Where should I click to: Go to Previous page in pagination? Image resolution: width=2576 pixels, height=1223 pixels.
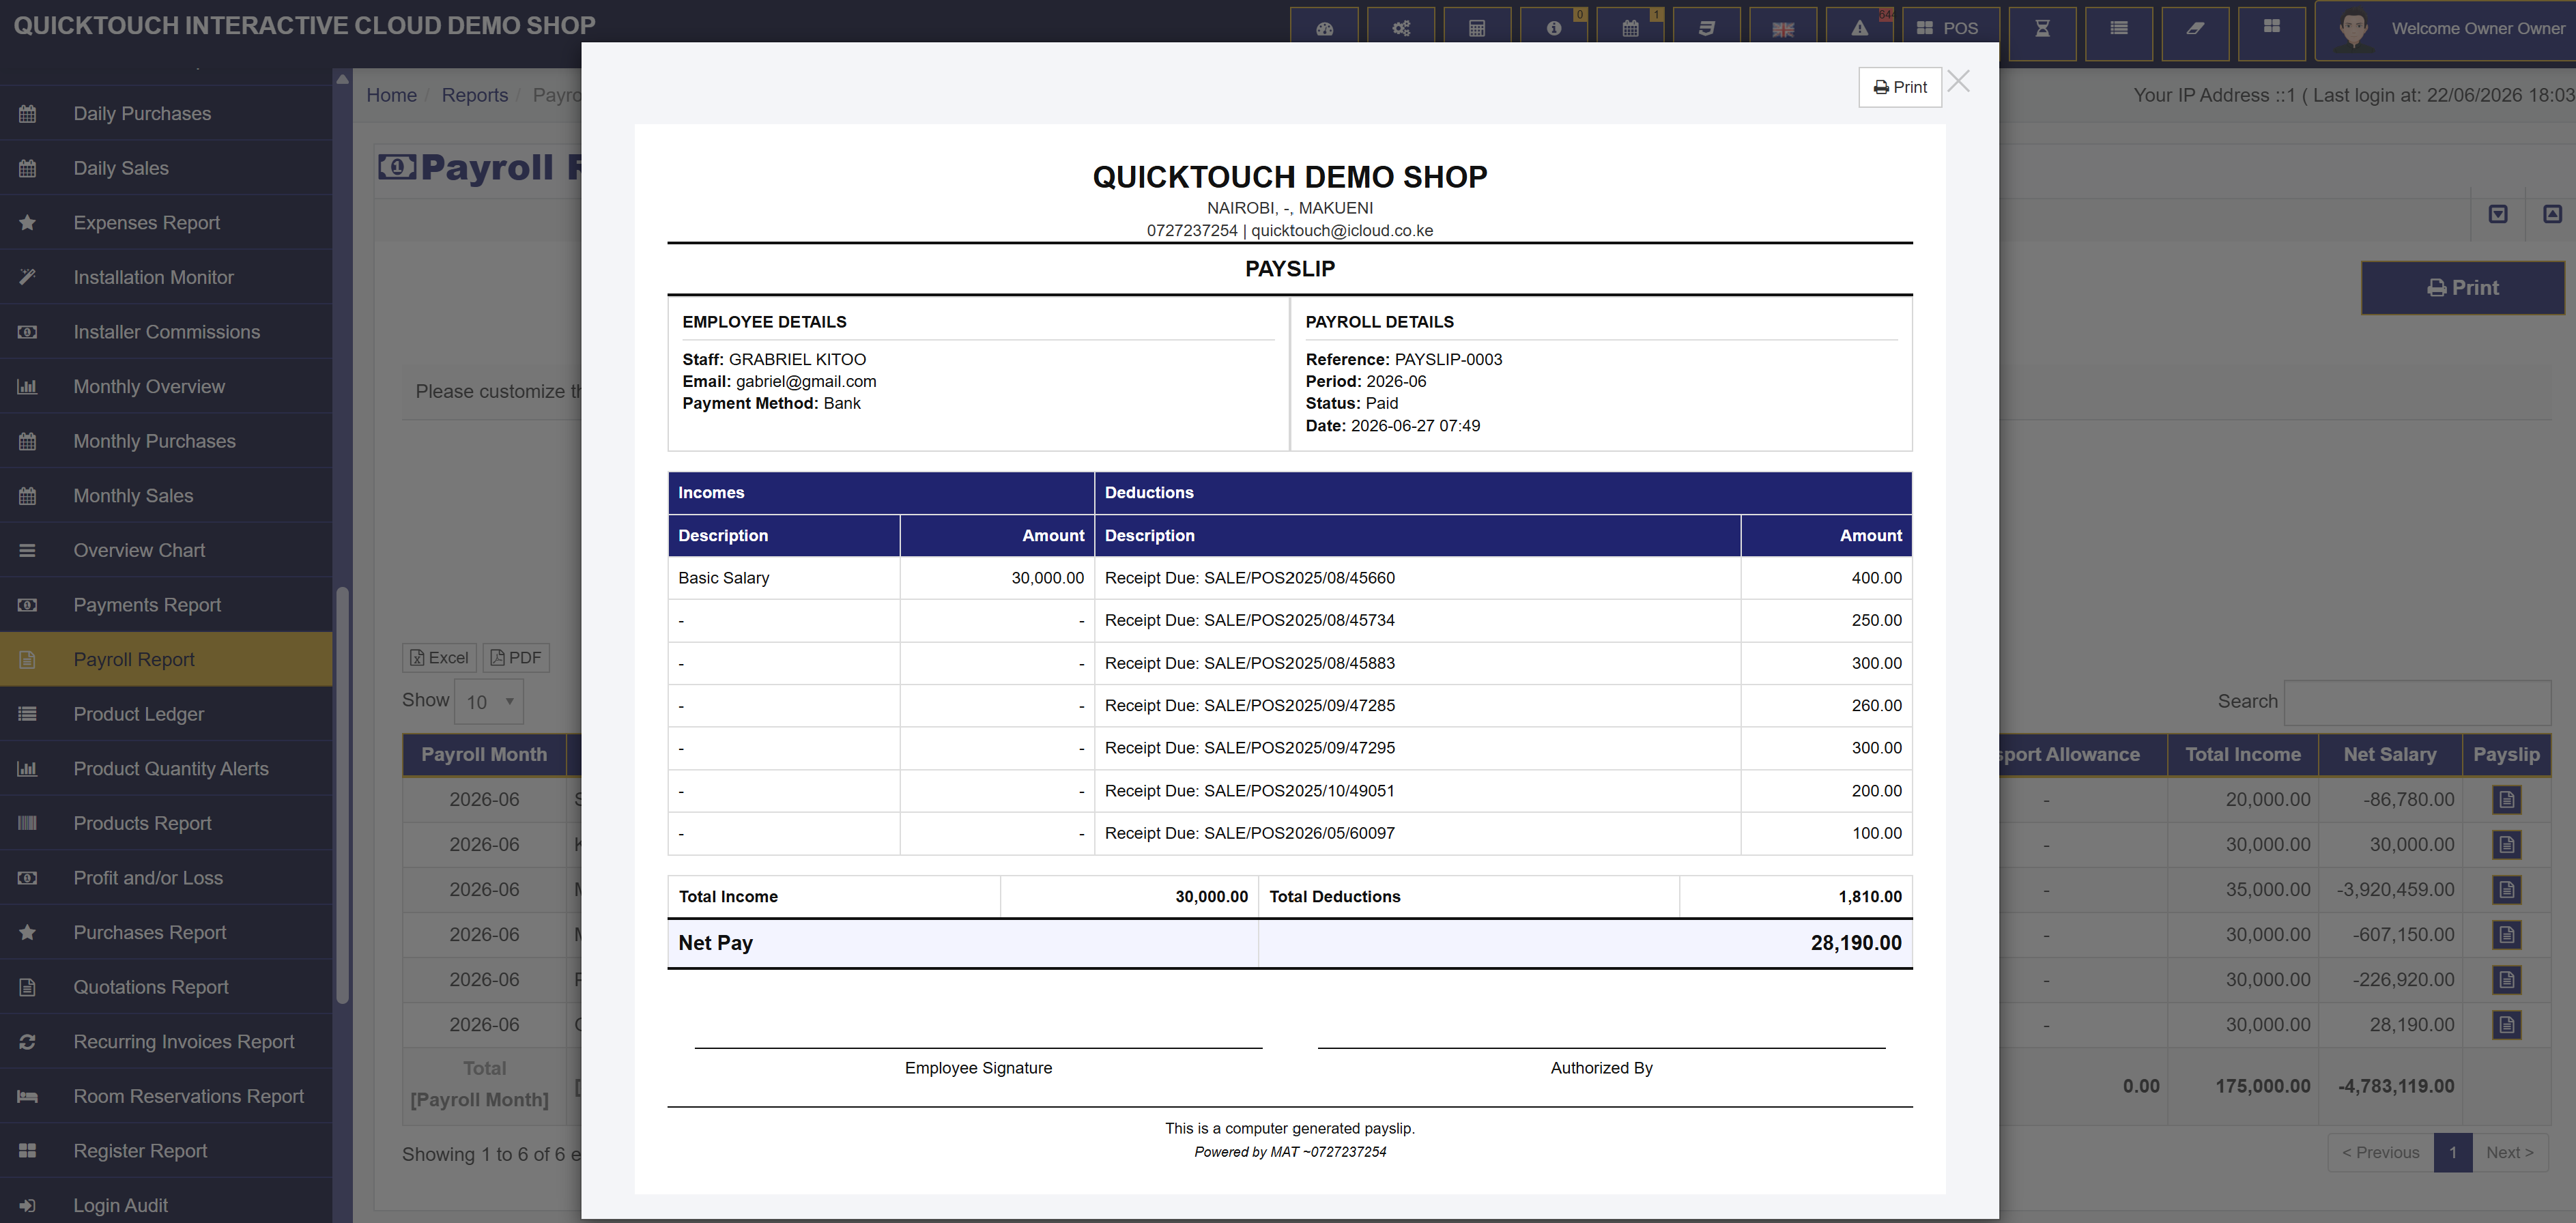(x=2380, y=1153)
